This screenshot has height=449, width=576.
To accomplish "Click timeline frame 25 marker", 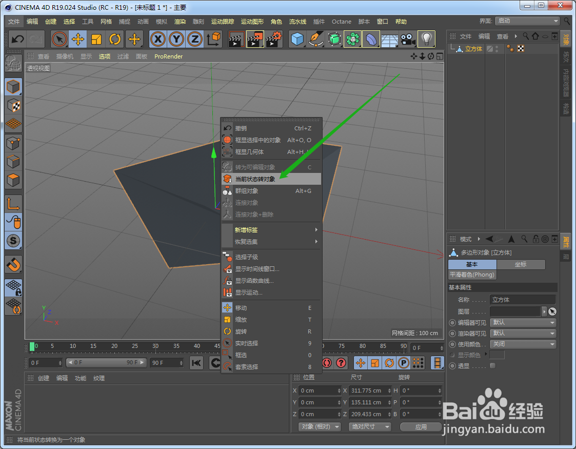I will click(x=135, y=346).
